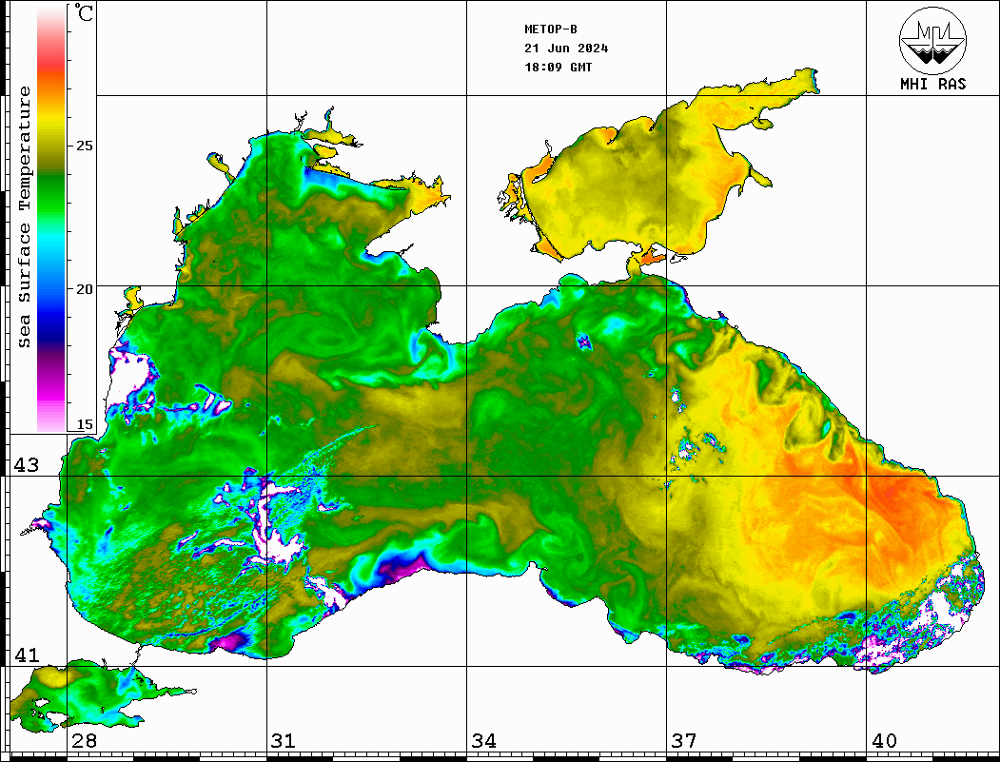Click the 'MHI RAS' label text
Image resolution: width=1000 pixels, height=762 pixels.
pyautogui.click(x=932, y=84)
